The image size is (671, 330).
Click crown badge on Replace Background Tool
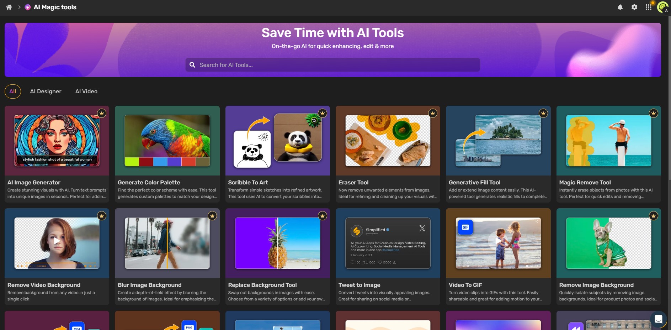(x=323, y=216)
